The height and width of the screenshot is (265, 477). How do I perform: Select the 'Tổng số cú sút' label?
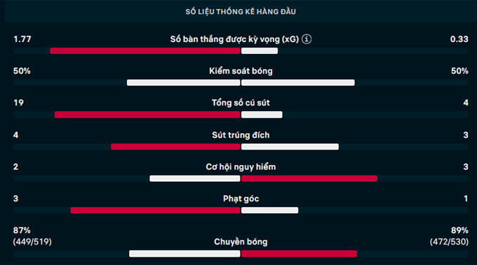[241, 103]
